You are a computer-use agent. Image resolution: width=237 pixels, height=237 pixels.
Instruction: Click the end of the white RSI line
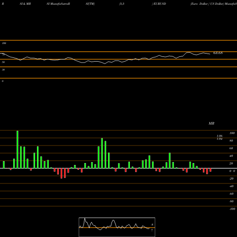click(210, 54)
